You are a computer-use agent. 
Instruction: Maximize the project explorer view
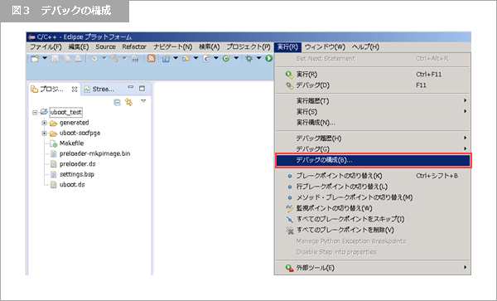(x=142, y=88)
